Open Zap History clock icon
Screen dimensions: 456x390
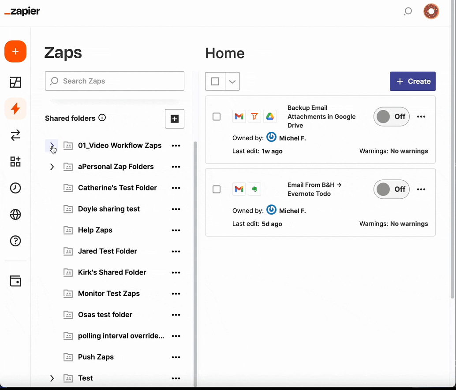[x=15, y=188]
